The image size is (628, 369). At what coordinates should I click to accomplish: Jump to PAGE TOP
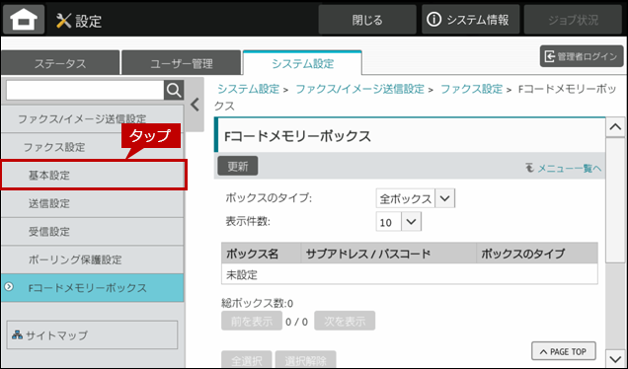point(564,351)
